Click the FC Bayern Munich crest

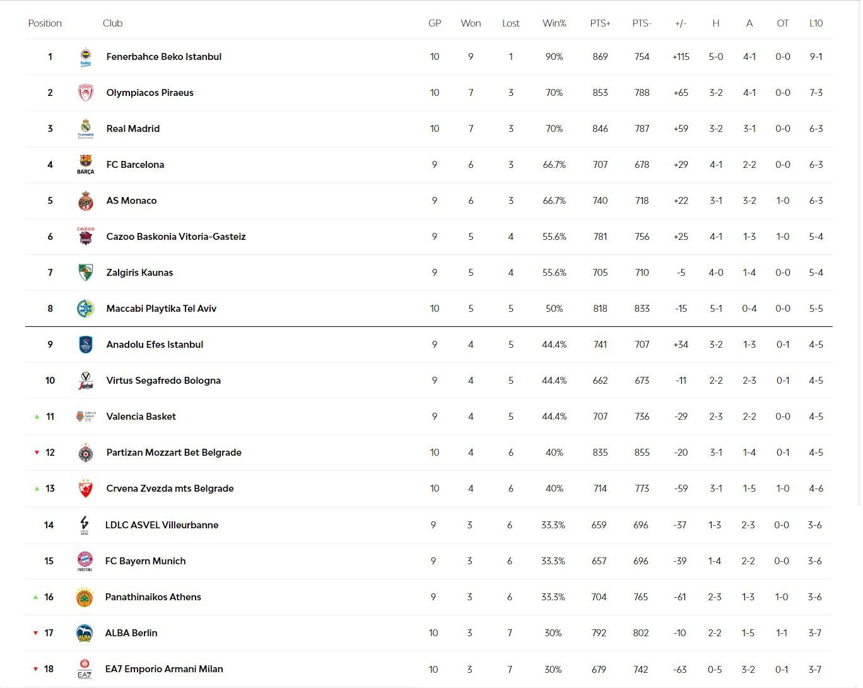coord(84,561)
